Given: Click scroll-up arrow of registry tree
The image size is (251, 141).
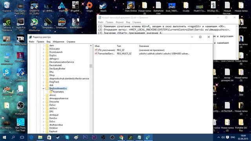Looking at the screenshot, I should (91, 45).
